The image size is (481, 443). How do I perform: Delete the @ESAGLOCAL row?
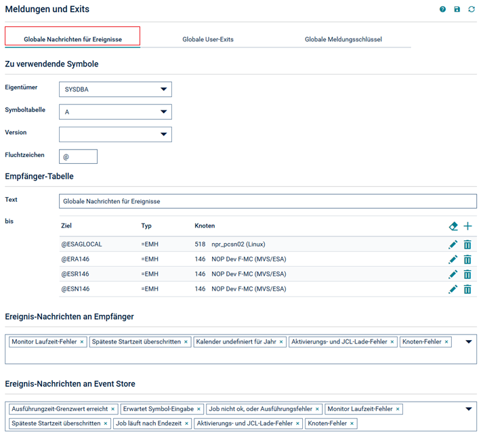coord(467,245)
